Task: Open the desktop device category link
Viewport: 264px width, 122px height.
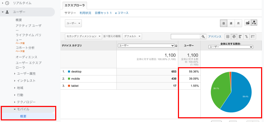Action: (76, 72)
